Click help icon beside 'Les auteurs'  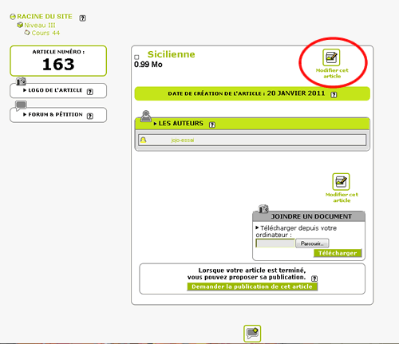pyautogui.click(x=212, y=125)
